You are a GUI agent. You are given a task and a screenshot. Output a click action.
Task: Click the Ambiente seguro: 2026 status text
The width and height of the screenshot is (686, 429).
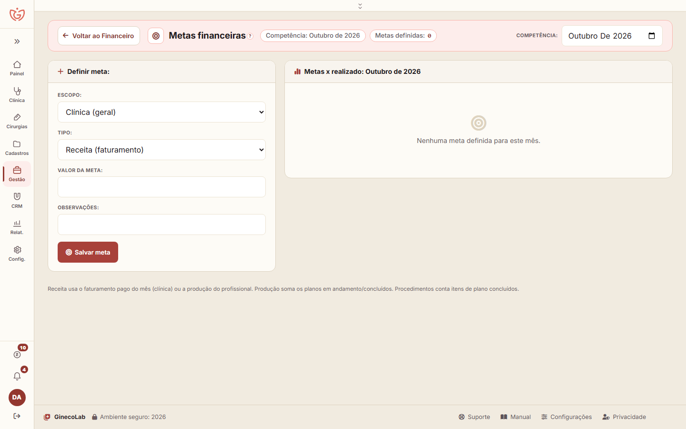click(x=129, y=417)
